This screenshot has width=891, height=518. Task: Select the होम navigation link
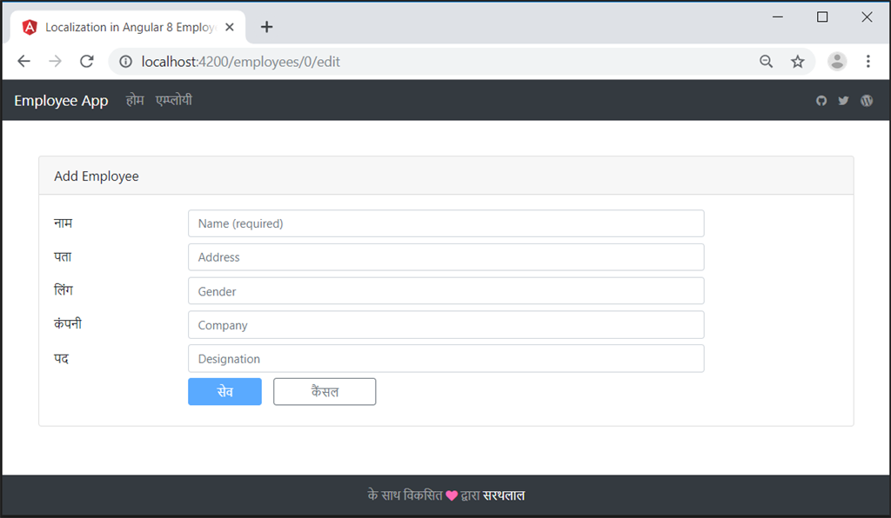135,100
